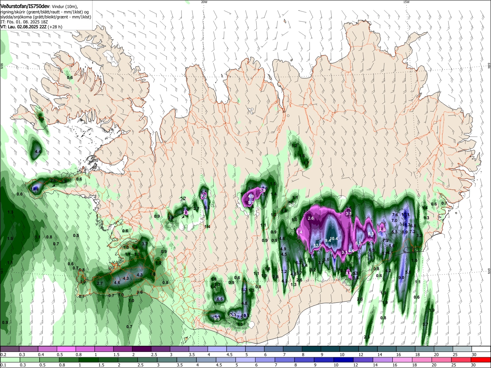Image resolution: width=491 pixels, height=368 pixels.
Task: Click the 'VT: Lau. 02.08.2025 22Z' valid time
Action: click(24, 27)
